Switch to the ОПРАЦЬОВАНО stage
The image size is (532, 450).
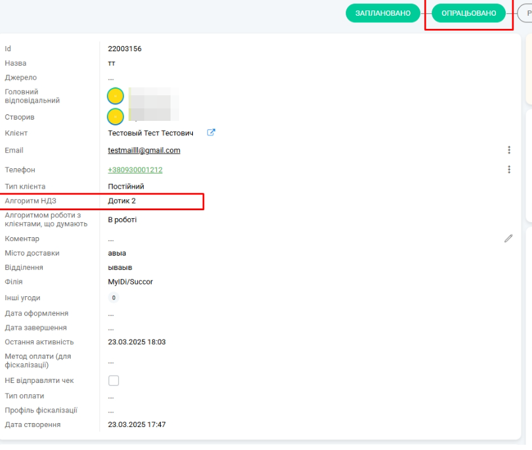(468, 13)
